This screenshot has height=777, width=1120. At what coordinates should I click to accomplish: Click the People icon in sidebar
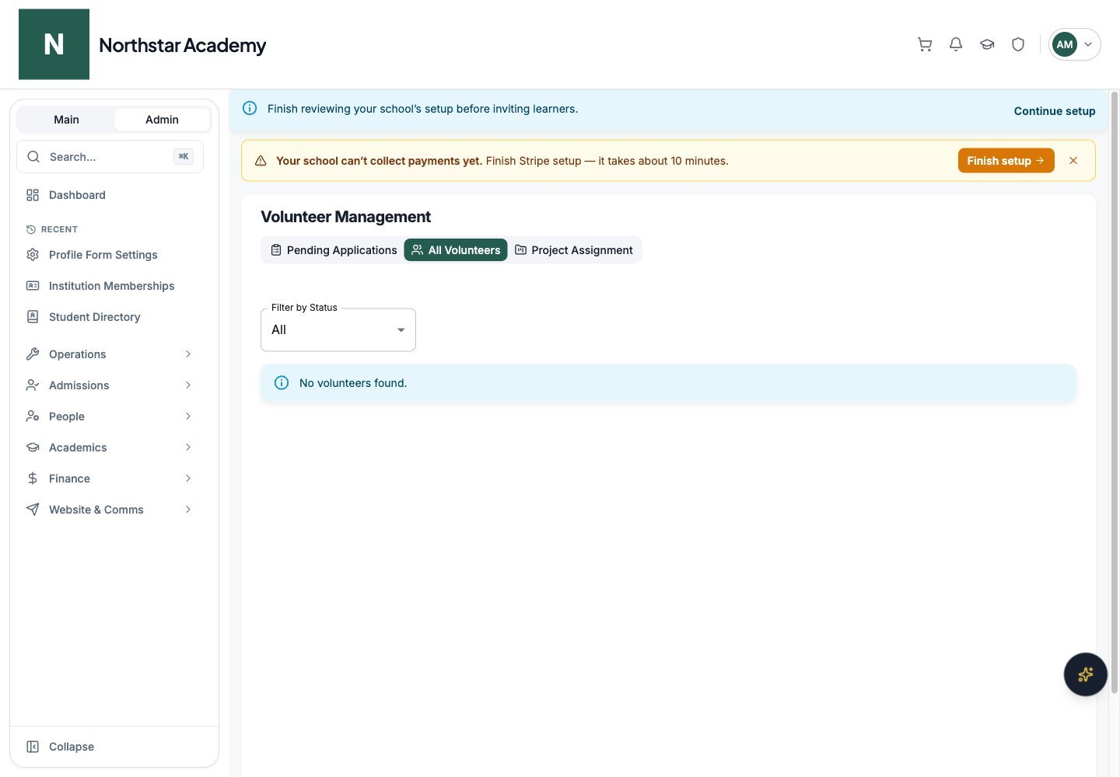coord(33,416)
